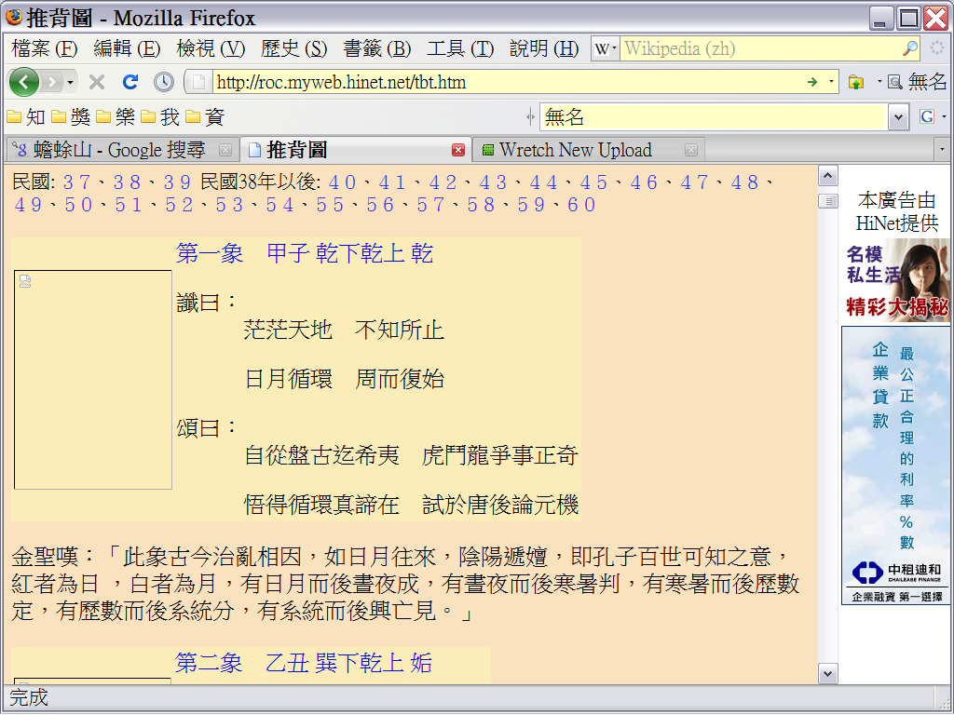This screenshot has height=715, width=954.
Task: Follow the 48 year link
Action: (745, 182)
